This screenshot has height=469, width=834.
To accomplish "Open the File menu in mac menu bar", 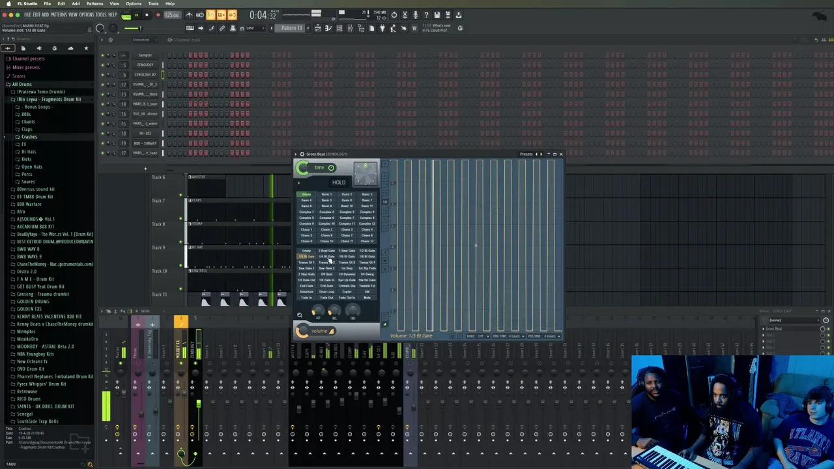I will click(47, 3).
